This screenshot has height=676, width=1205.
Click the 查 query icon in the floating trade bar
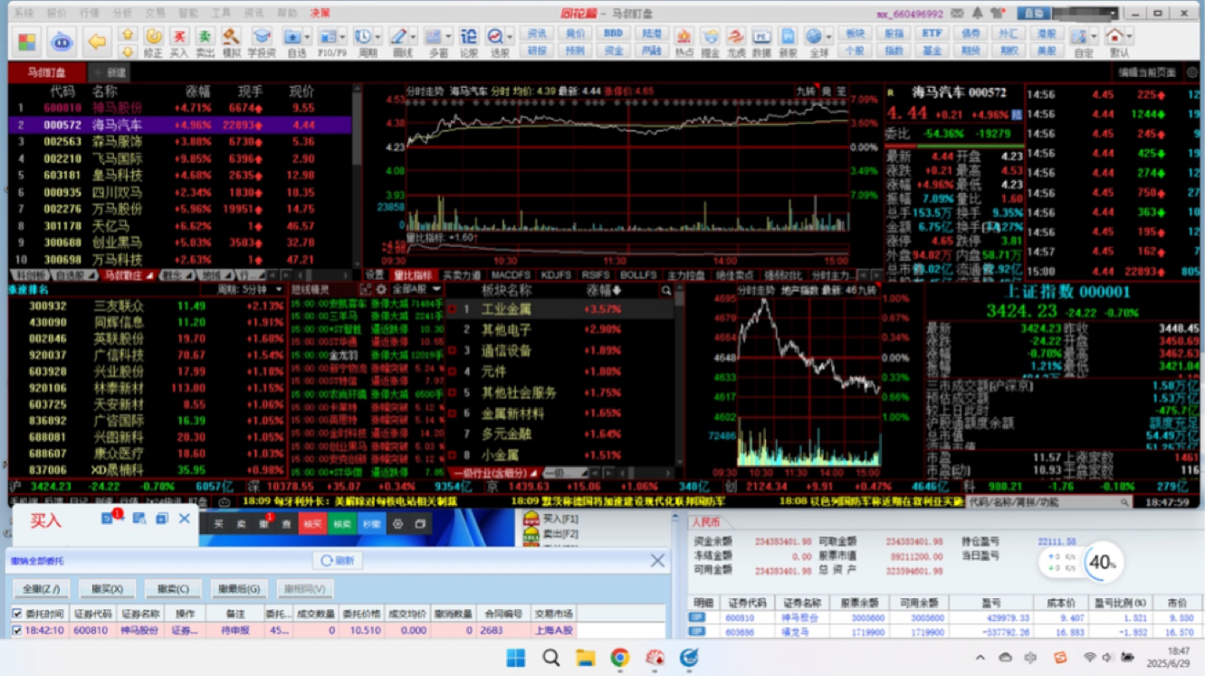click(x=286, y=524)
